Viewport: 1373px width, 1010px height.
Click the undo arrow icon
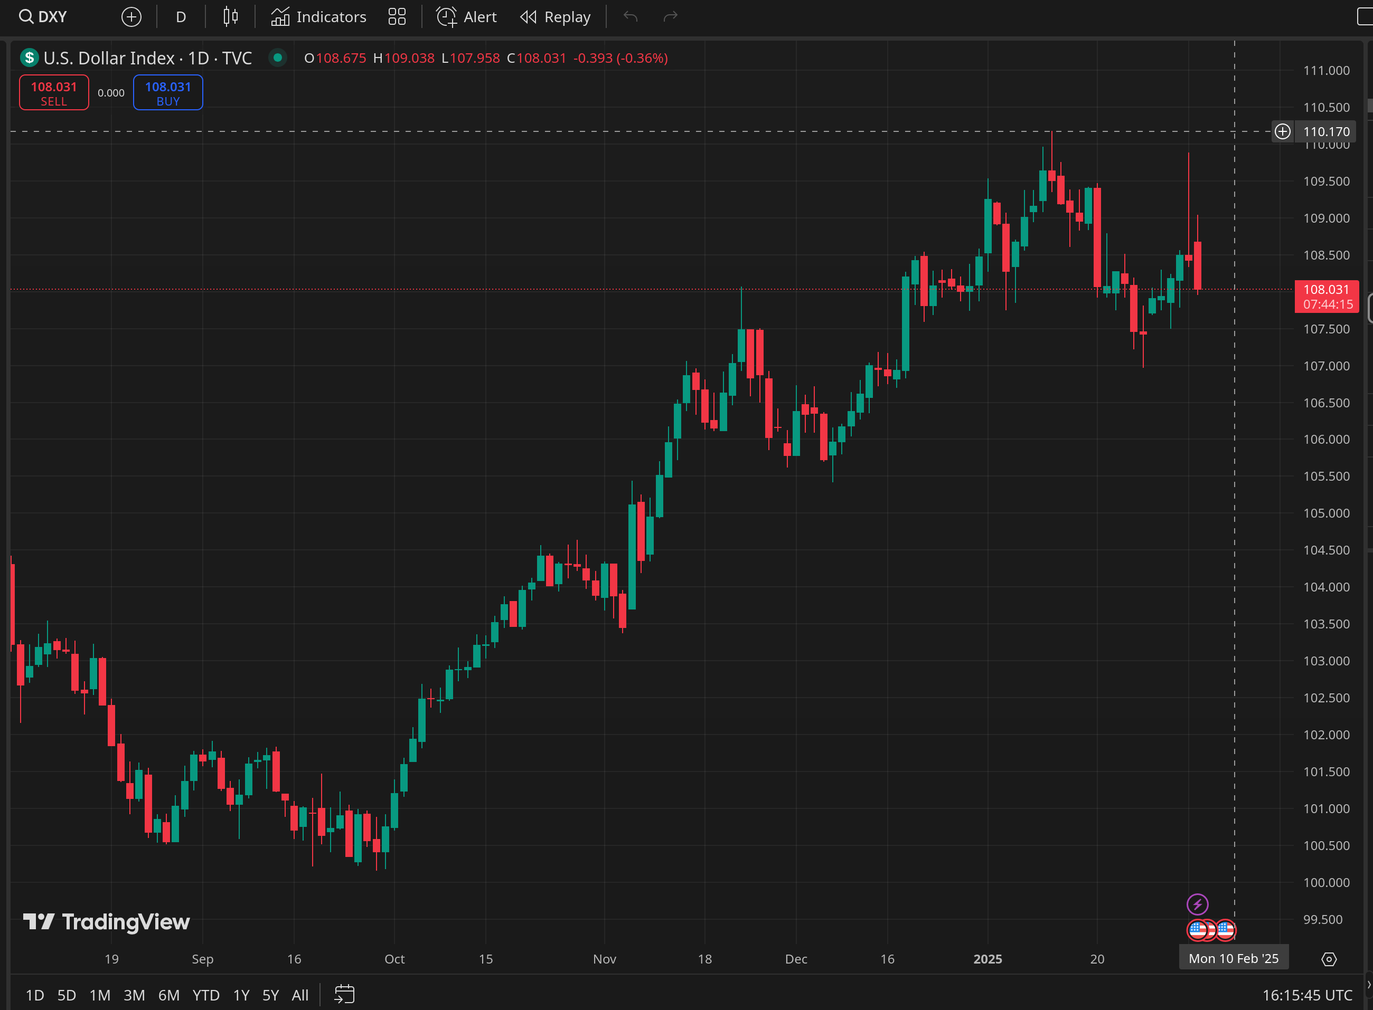point(630,17)
